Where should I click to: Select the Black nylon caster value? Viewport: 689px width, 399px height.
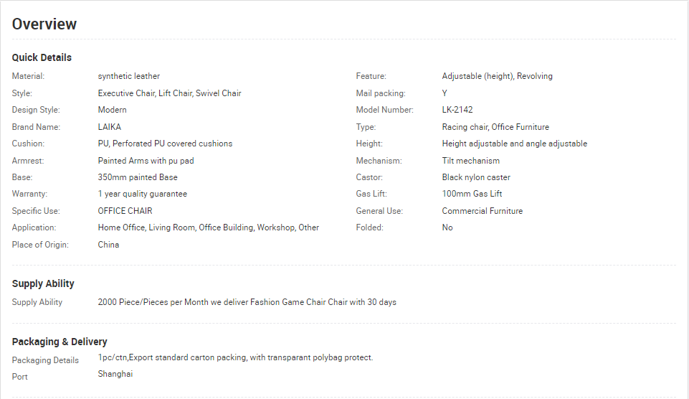476,177
